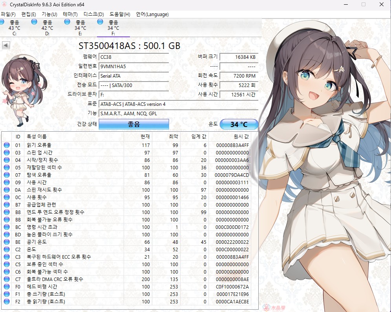Open the 파일(F) menu
The width and height of the screenshot is (391, 312).
tap(8, 14)
